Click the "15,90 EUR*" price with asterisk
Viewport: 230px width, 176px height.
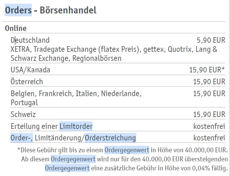pos(207,70)
